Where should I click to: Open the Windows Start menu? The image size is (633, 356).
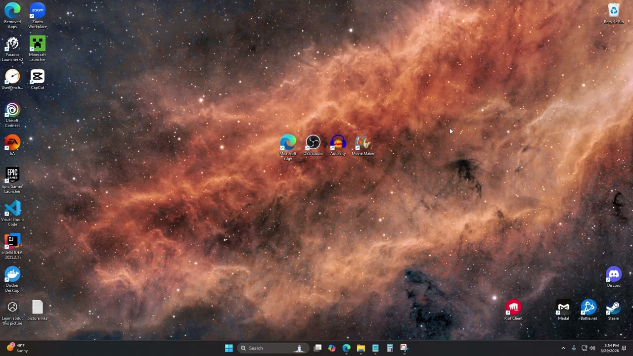click(229, 348)
